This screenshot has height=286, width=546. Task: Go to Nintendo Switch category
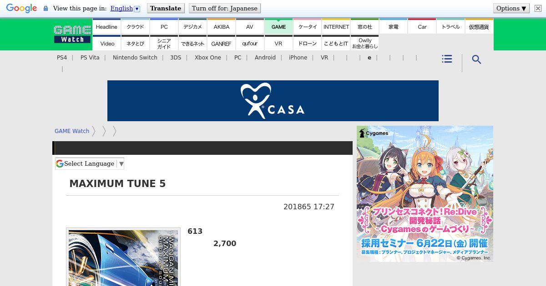[135, 58]
